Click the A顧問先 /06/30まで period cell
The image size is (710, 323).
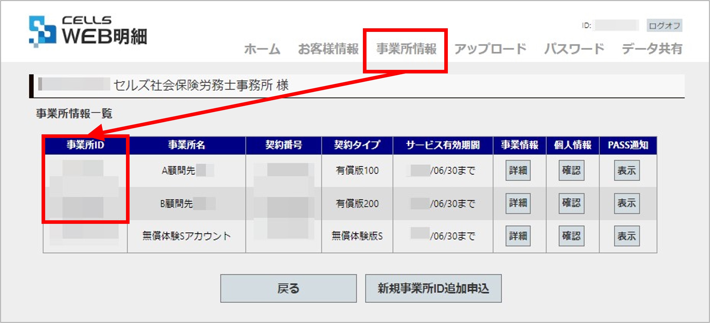click(x=443, y=171)
